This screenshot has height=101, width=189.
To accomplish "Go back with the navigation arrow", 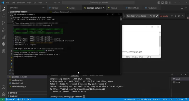I will tap(55, 3).
